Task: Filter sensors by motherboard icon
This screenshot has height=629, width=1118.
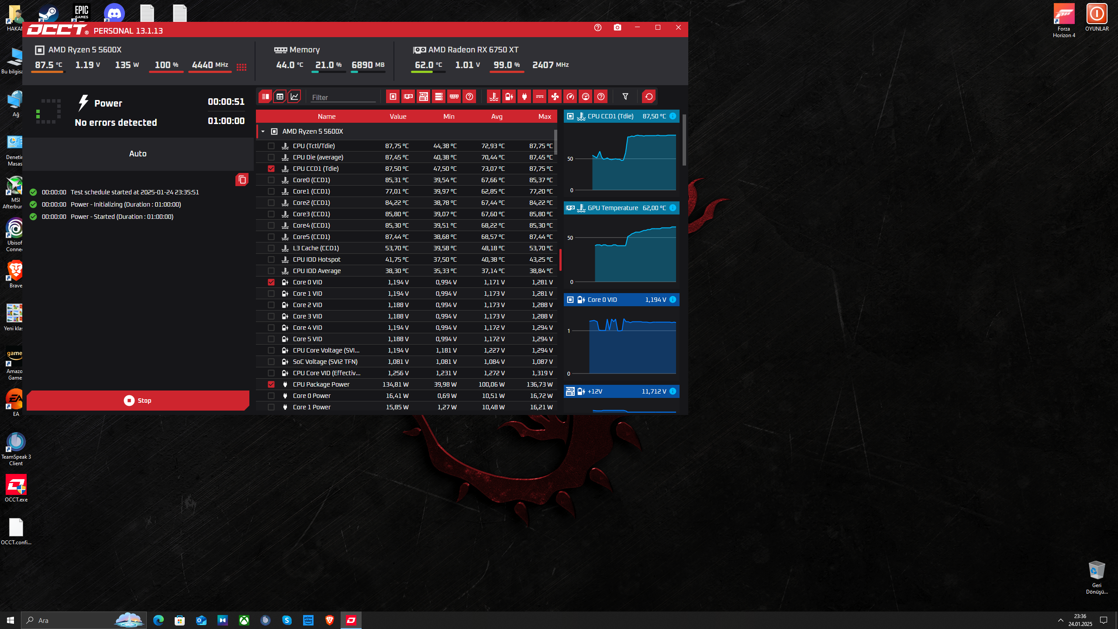Action: pyautogui.click(x=424, y=97)
